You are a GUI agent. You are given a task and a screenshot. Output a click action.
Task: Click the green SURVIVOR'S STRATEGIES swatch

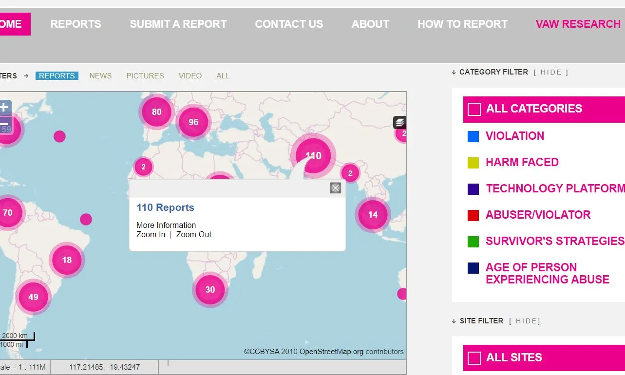pos(473,242)
